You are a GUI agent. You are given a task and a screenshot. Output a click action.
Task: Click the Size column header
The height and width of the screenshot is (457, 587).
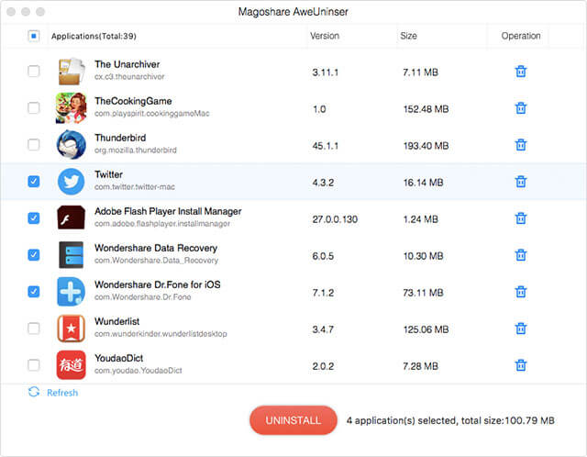[x=408, y=36]
